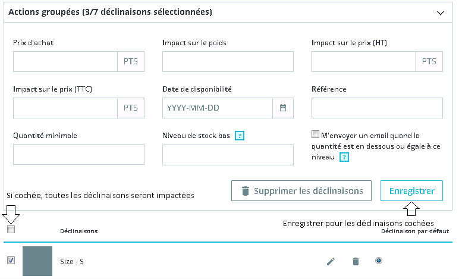This screenshot has width=459, height=279.
Task: Enable the low stock email notification checkbox
Action: (315, 134)
